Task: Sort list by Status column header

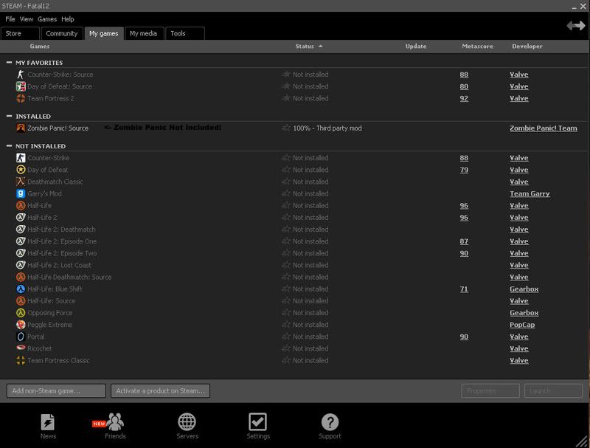Action: 305,46
